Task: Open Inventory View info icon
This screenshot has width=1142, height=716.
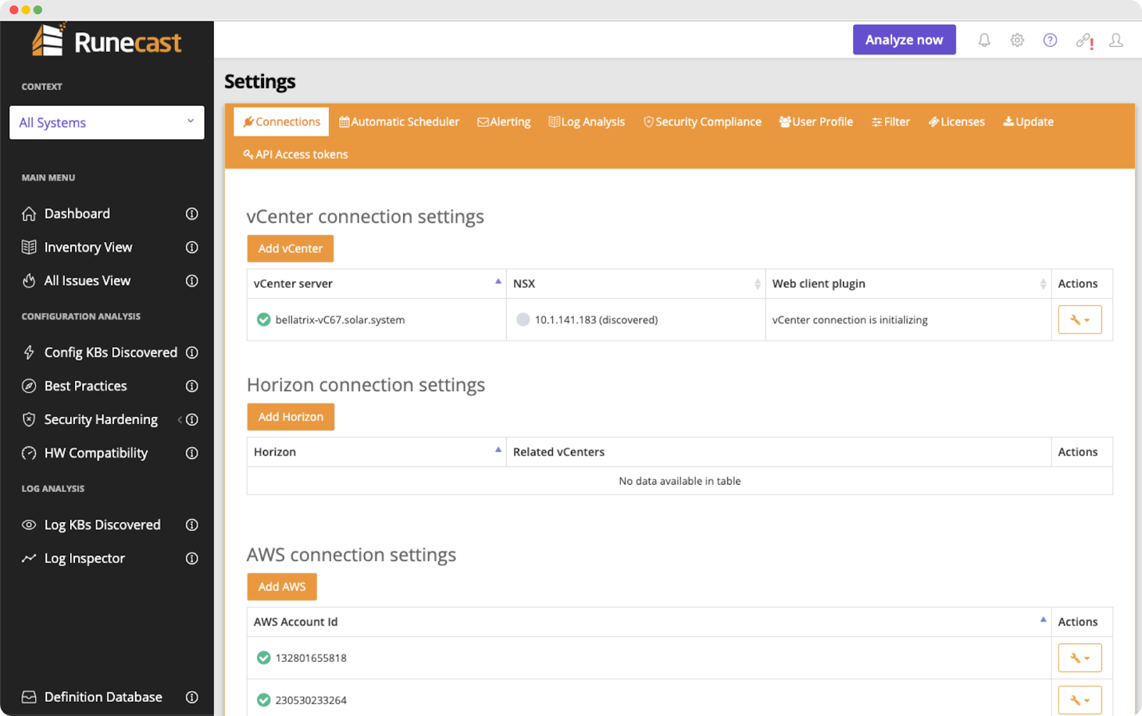Action: (192, 247)
